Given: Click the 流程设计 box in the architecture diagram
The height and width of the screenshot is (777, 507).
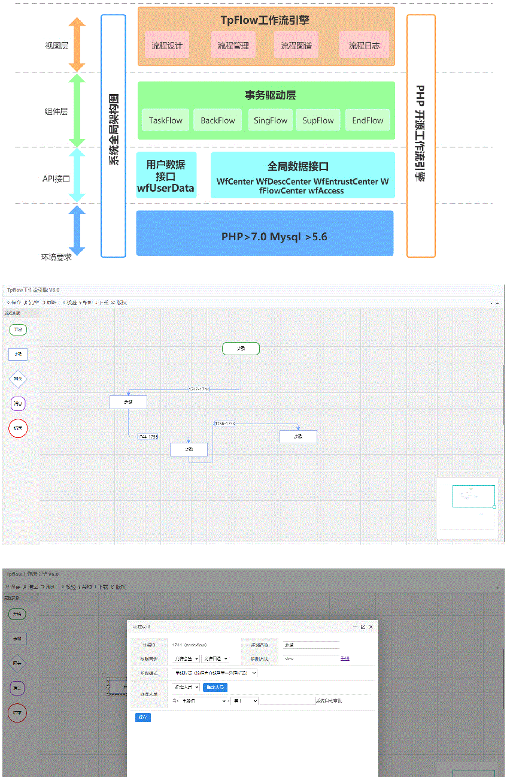Looking at the screenshot, I should (167, 46).
